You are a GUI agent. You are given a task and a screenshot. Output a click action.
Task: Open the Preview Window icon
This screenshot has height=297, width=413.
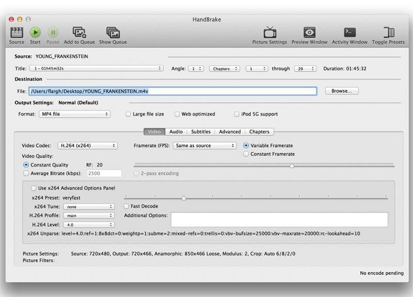[310, 33]
